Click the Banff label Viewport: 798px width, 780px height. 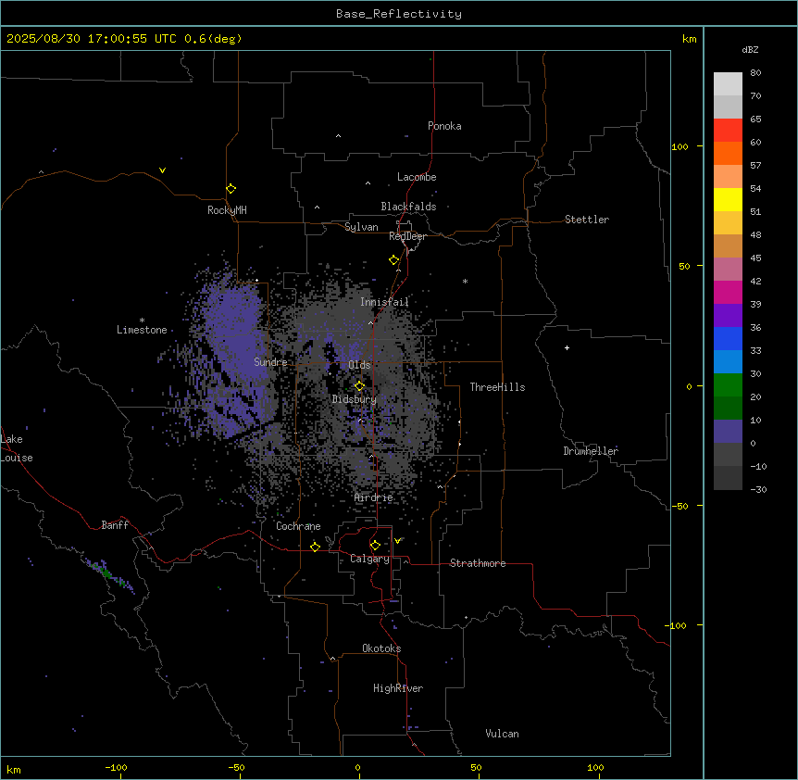pos(115,525)
